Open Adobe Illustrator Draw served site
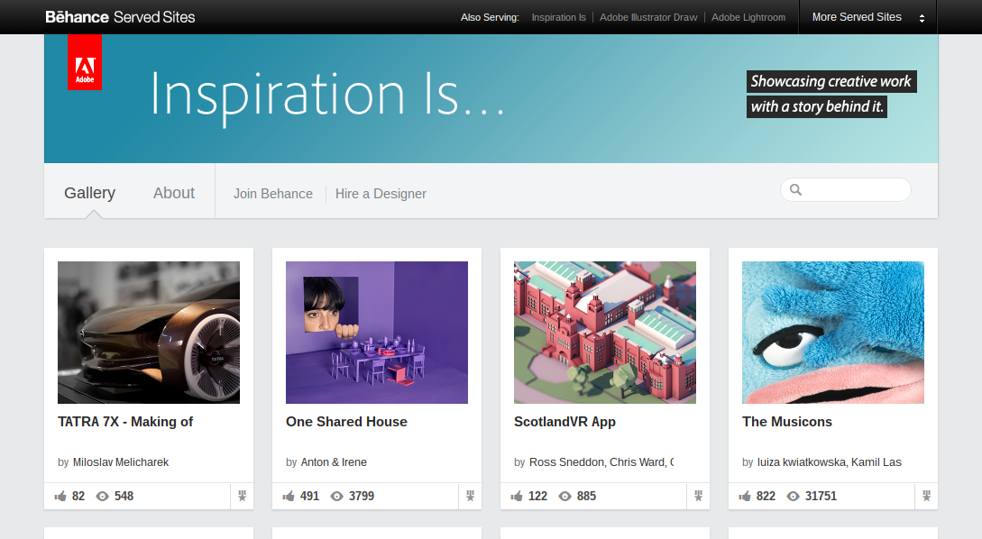This screenshot has height=539, width=982. click(x=648, y=17)
